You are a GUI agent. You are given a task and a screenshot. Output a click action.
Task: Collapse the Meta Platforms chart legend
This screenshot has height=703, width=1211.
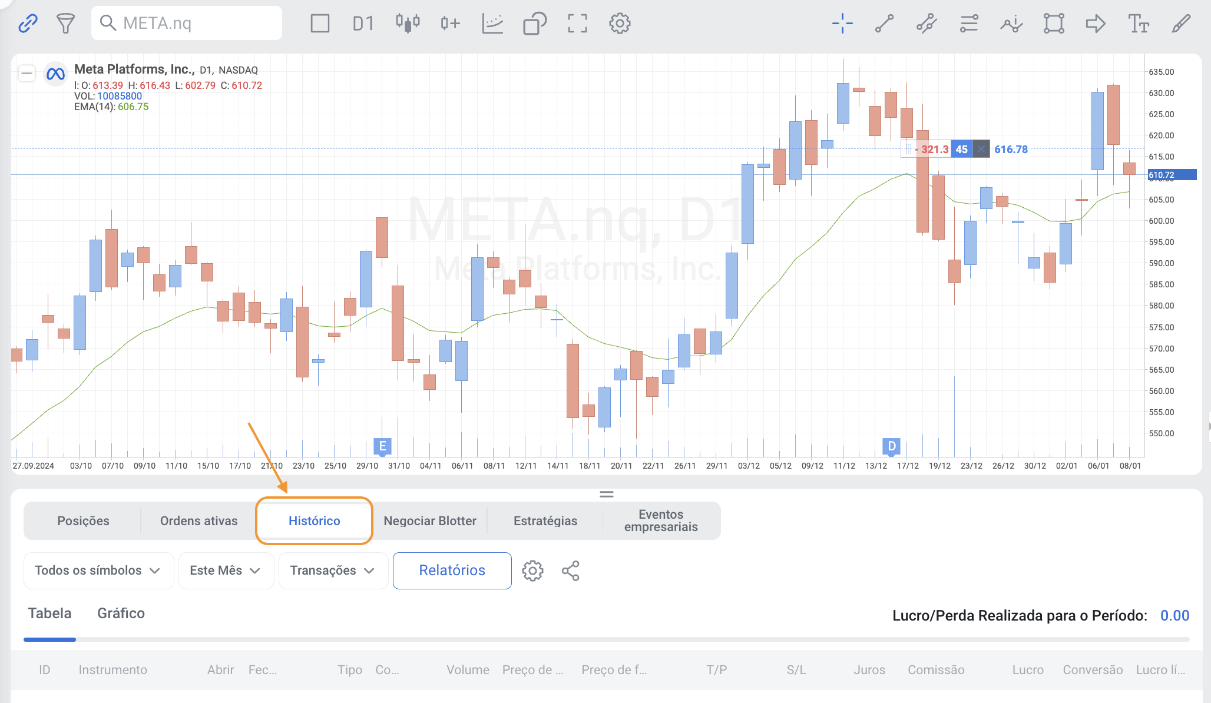27,74
